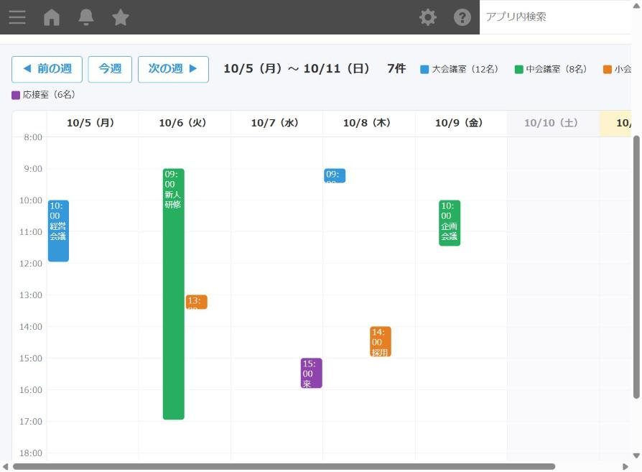Click the blue 大会議室 legend swatch
Screen dimensions: 642x472
[424, 69]
